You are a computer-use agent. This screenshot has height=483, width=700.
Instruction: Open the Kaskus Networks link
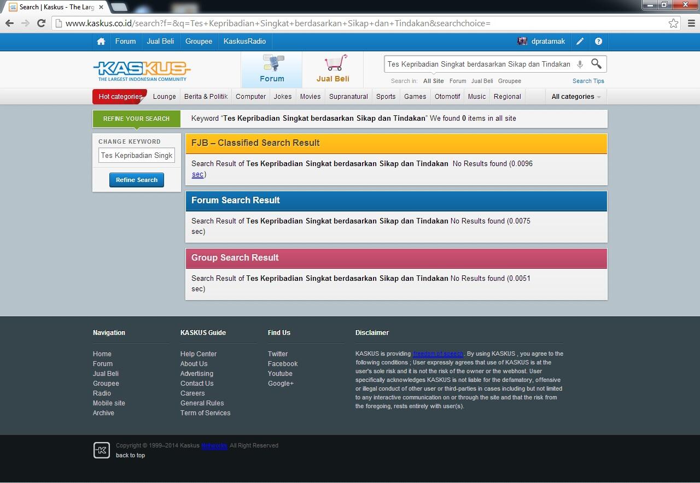coord(214,445)
